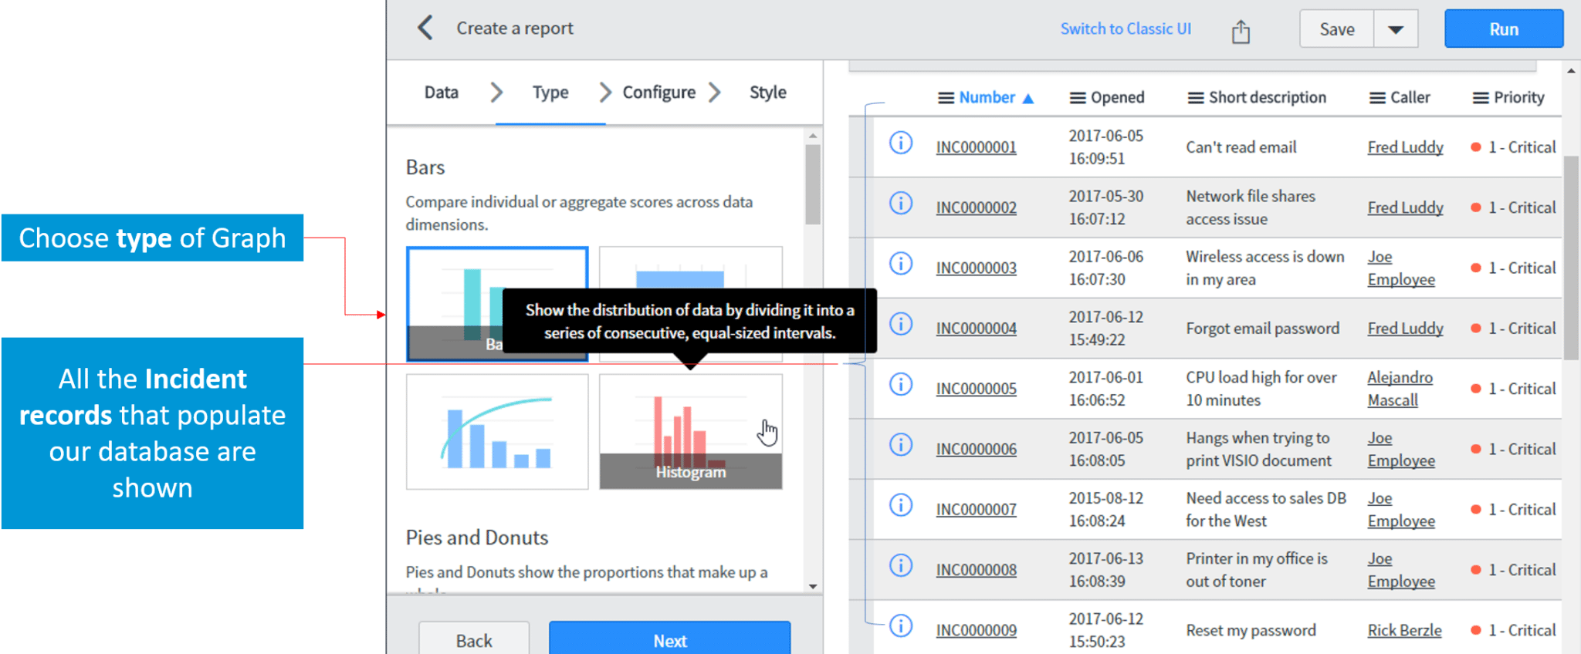Viewport: 1581px width, 654px height.
Task: Toggle sort arrow on Number column
Action: coord(1027,99)
